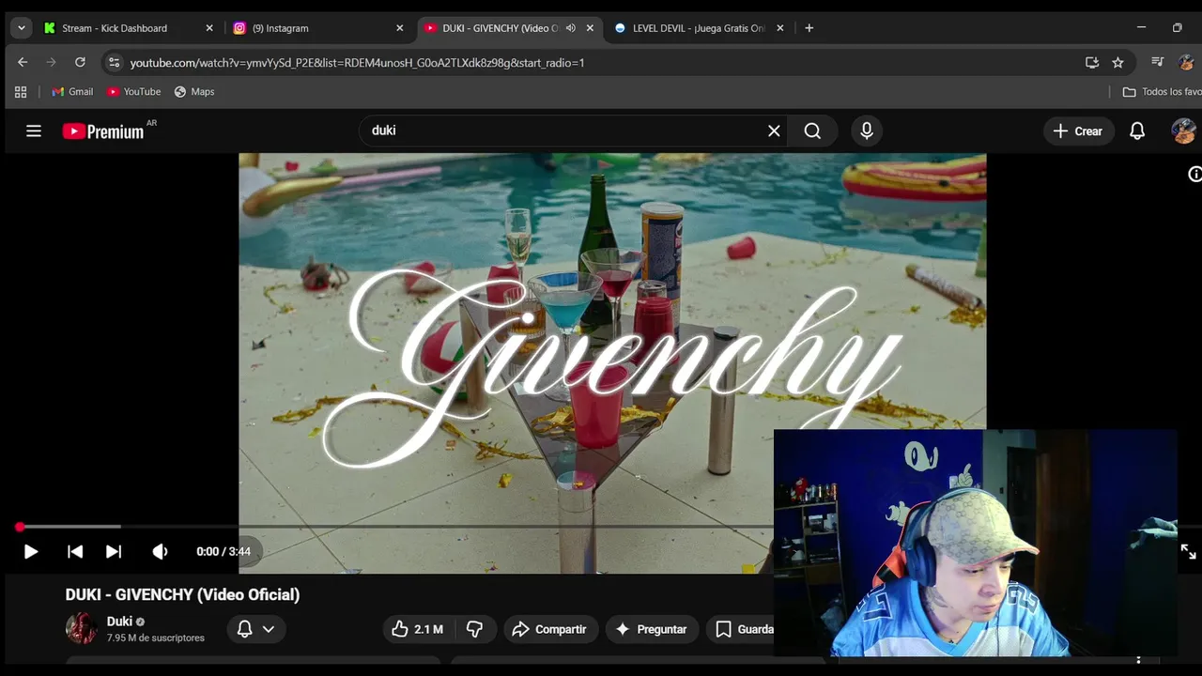
Task: Mute the video volume
Action: click(x=161, y=551)
